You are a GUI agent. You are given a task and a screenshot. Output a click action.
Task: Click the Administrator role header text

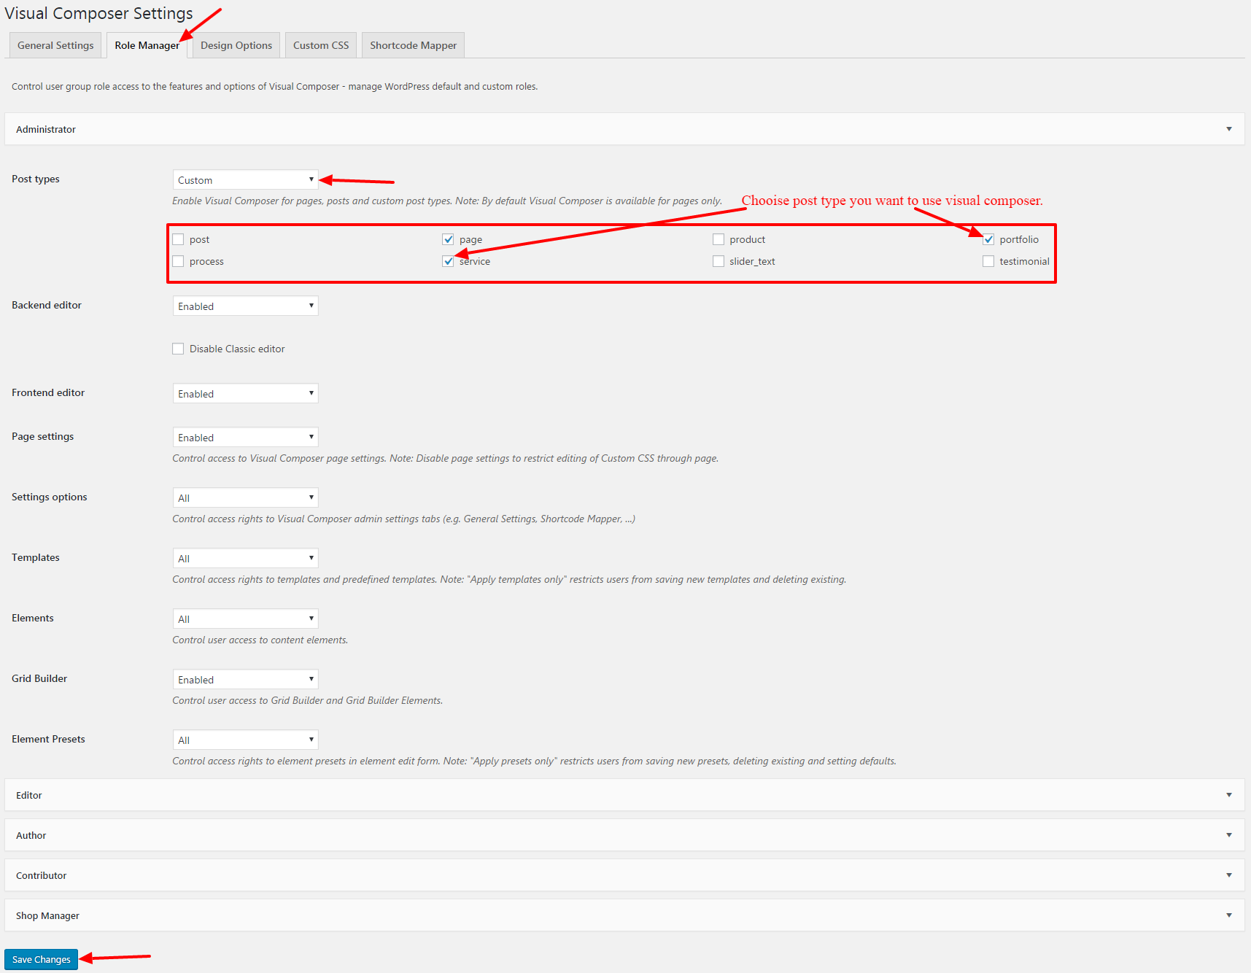click(46, 129)
